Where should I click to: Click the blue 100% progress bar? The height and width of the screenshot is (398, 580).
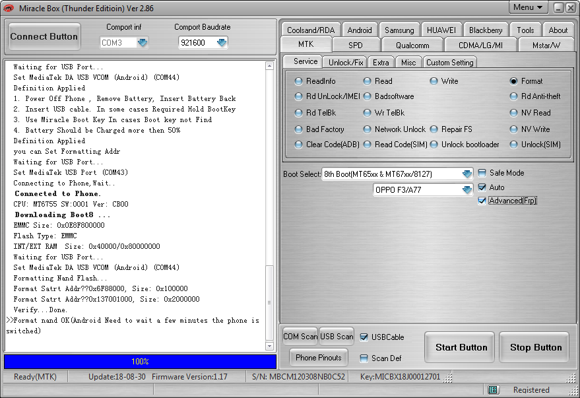(140, 362)
